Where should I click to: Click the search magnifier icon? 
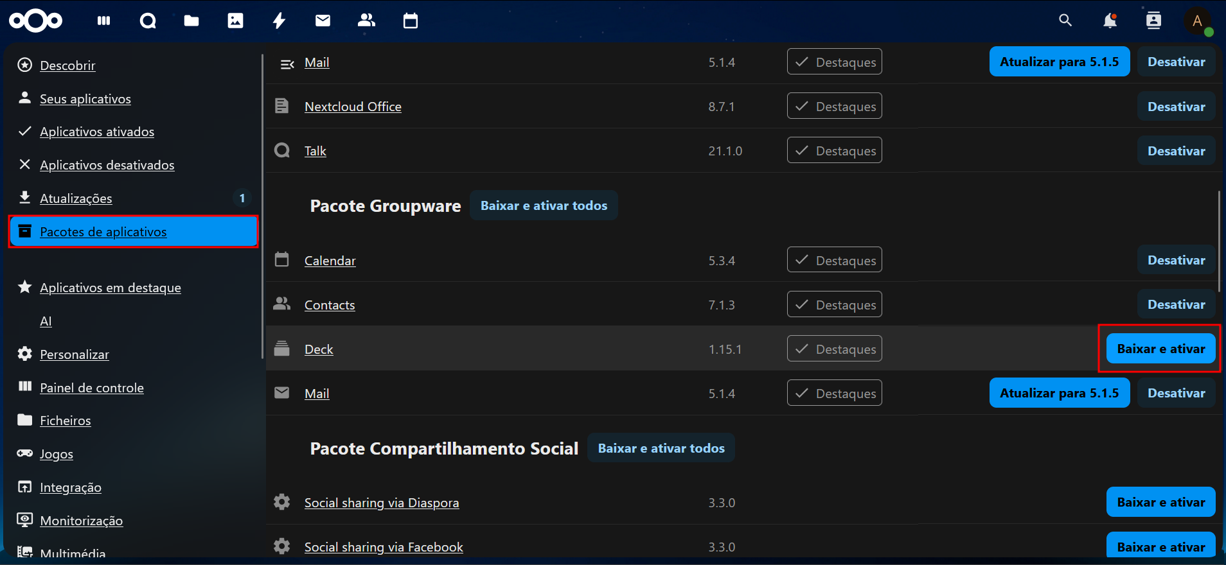coord(1065,21)
